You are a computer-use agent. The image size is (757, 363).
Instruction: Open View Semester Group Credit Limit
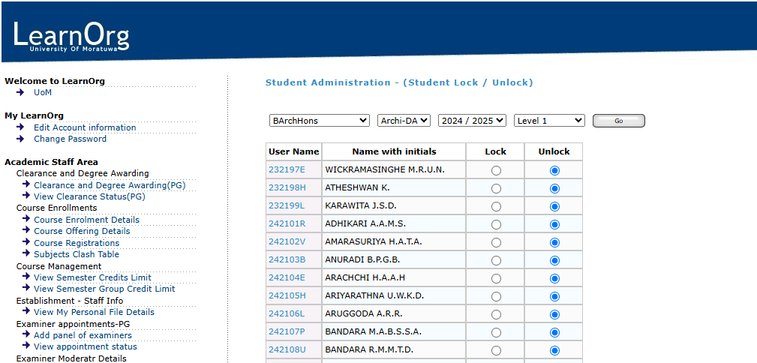(x=104, y=289)
